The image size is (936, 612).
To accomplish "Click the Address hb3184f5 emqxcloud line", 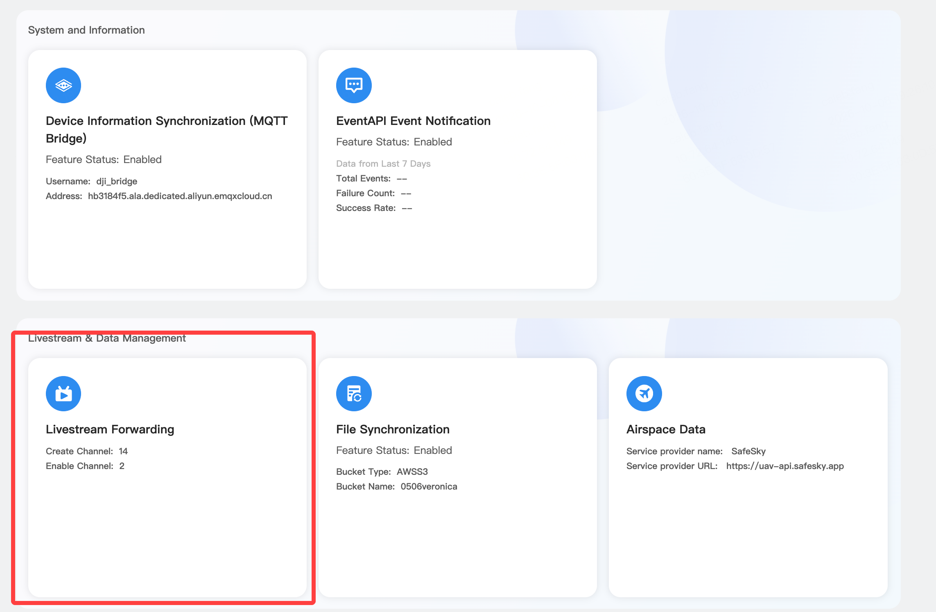I will pos(159,196).
